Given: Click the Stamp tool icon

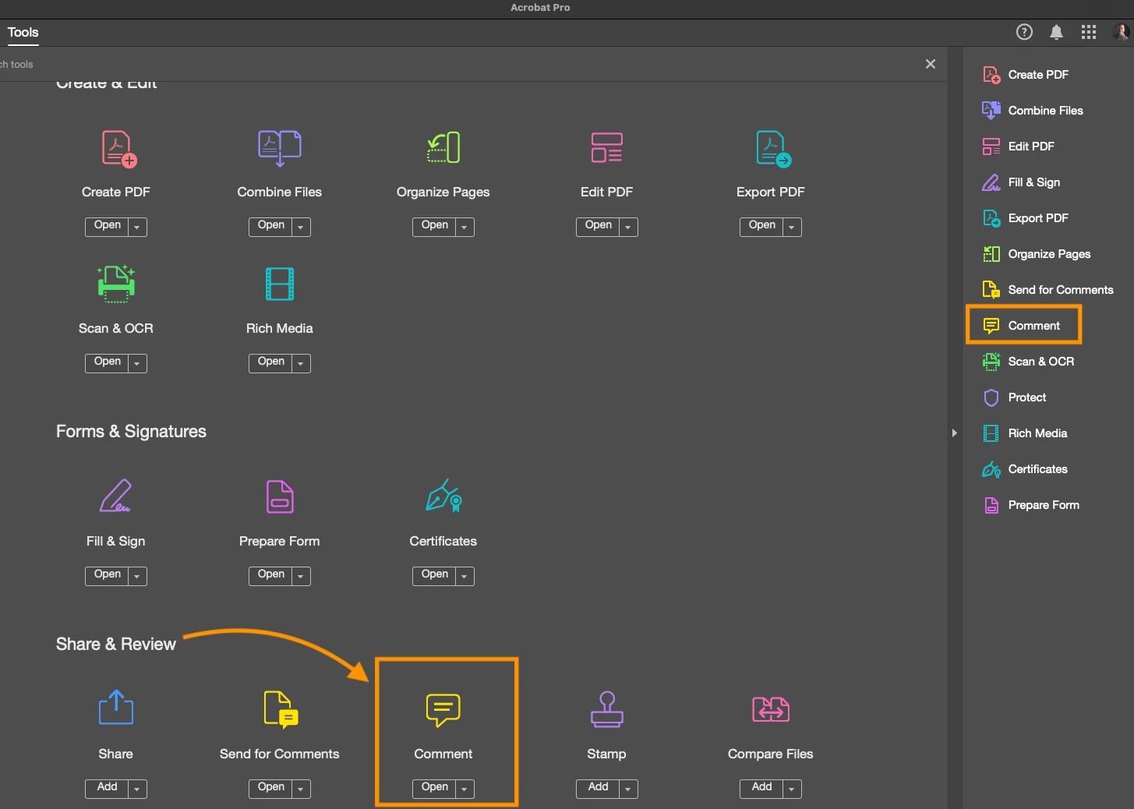Looking at the screenshot, I should point(606,709).
